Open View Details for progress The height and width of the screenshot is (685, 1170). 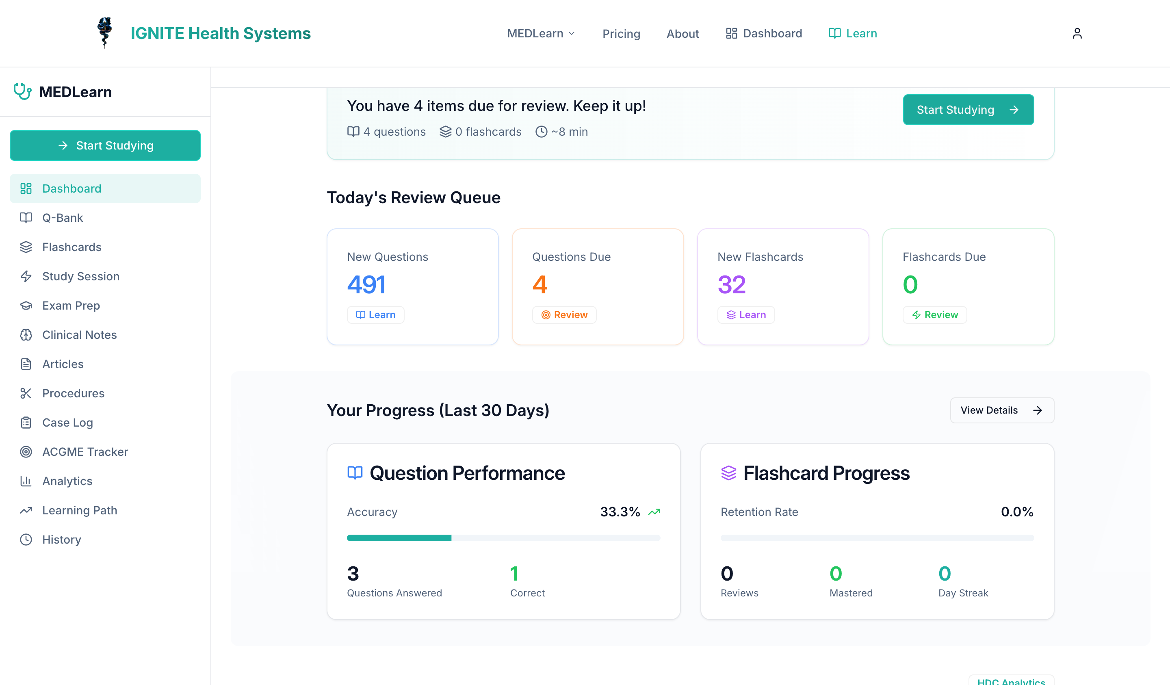pos(1002,410)
